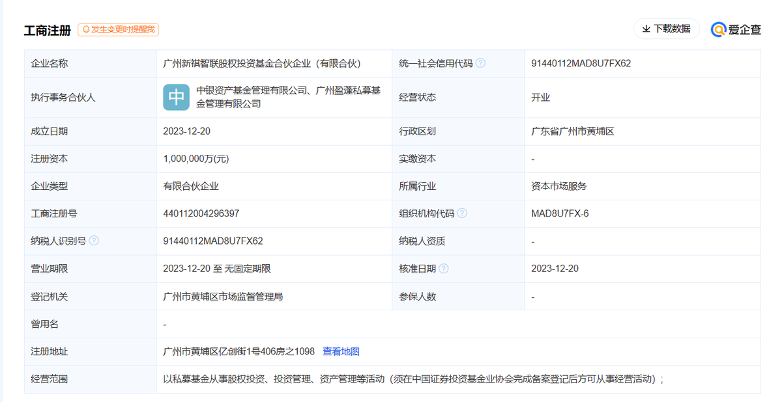
Task: Click the 经营状态 label cell
Action: (458, 98)
